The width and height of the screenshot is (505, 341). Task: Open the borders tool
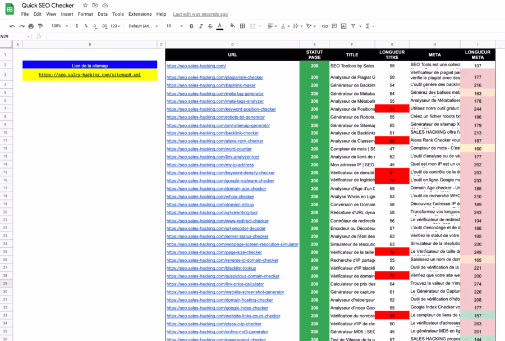[242, 26]
